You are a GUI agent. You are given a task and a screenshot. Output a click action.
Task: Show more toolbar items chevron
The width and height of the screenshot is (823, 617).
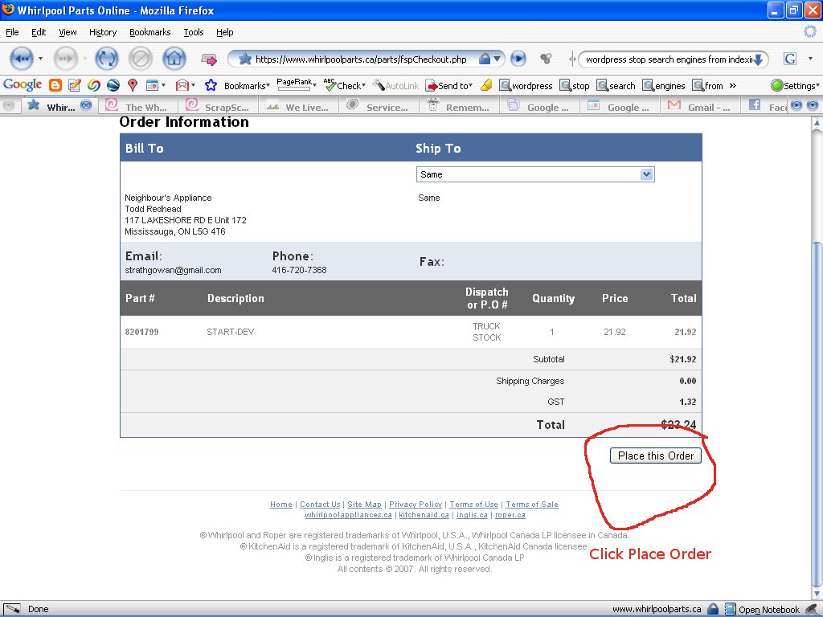click(x=733, y=85)
